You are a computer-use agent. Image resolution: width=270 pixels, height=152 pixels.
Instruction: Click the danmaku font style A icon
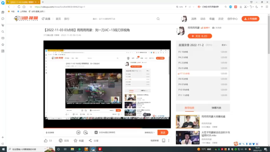96,132
